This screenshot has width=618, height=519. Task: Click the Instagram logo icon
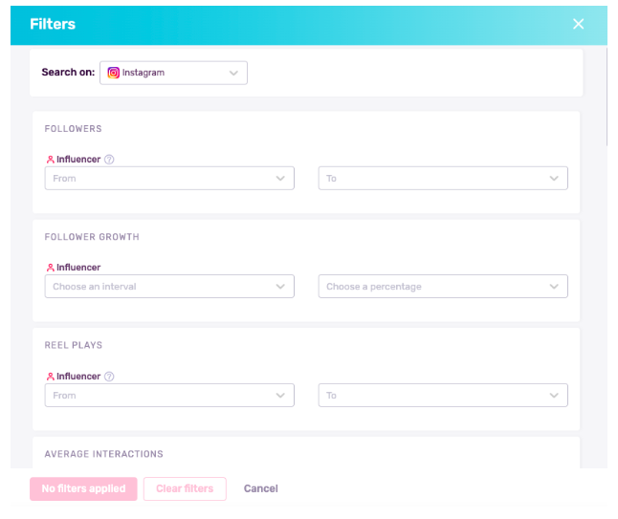pos(114,73)
